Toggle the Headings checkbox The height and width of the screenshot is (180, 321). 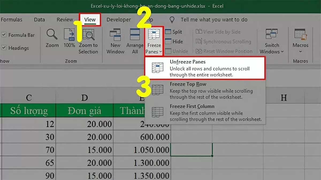4,48
